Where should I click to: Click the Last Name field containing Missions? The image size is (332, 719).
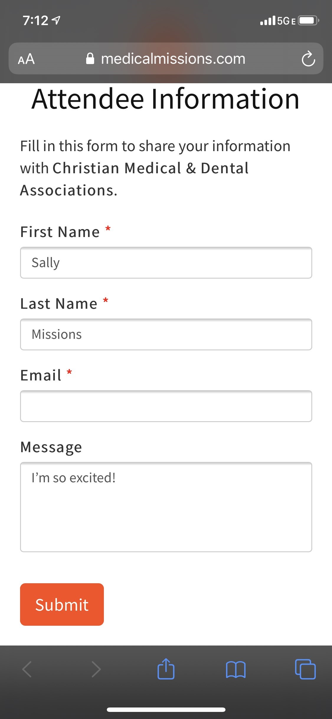[x=166, y=334]
